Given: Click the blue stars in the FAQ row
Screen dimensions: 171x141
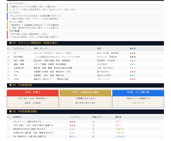Looking at the screenshot, I should pyautogui.click(x=133, y=75).
